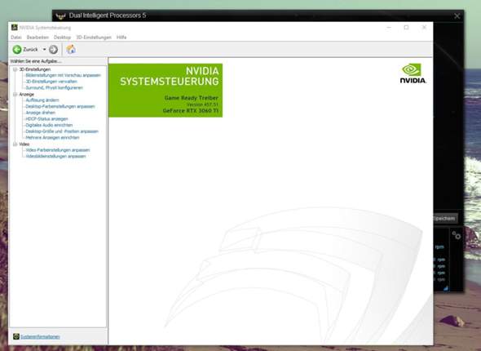481x351 pixels.
Task: Click the Systeminformationen link
Action: click(40, 337)
